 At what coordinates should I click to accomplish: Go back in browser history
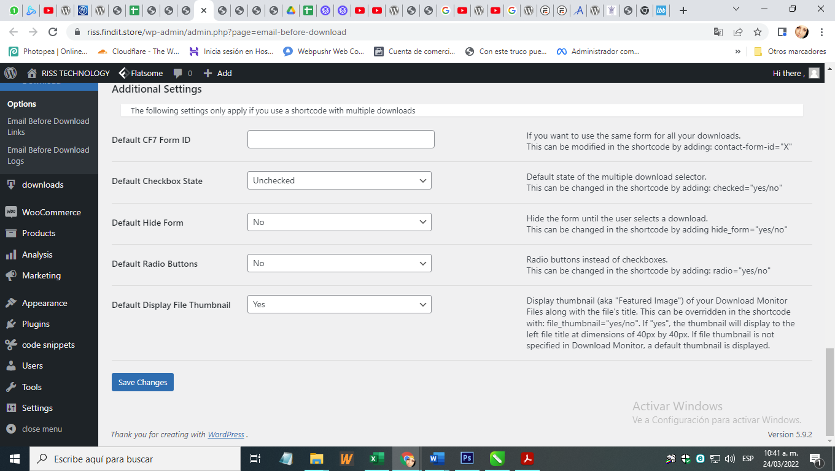(x=14, y=32)
